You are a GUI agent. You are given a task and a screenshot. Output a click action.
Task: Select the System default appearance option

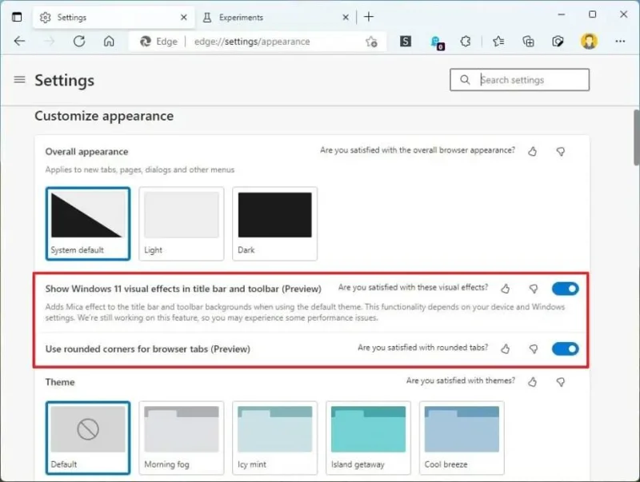pyautogui.click(x=88, y=224)
